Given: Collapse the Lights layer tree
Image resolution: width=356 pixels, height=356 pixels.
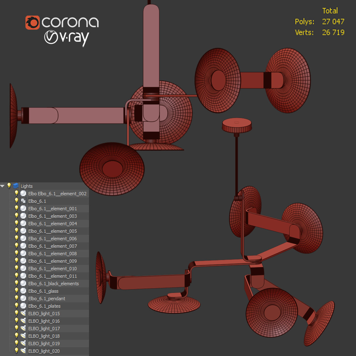Looking at the screenshot, I should [2, 186].
